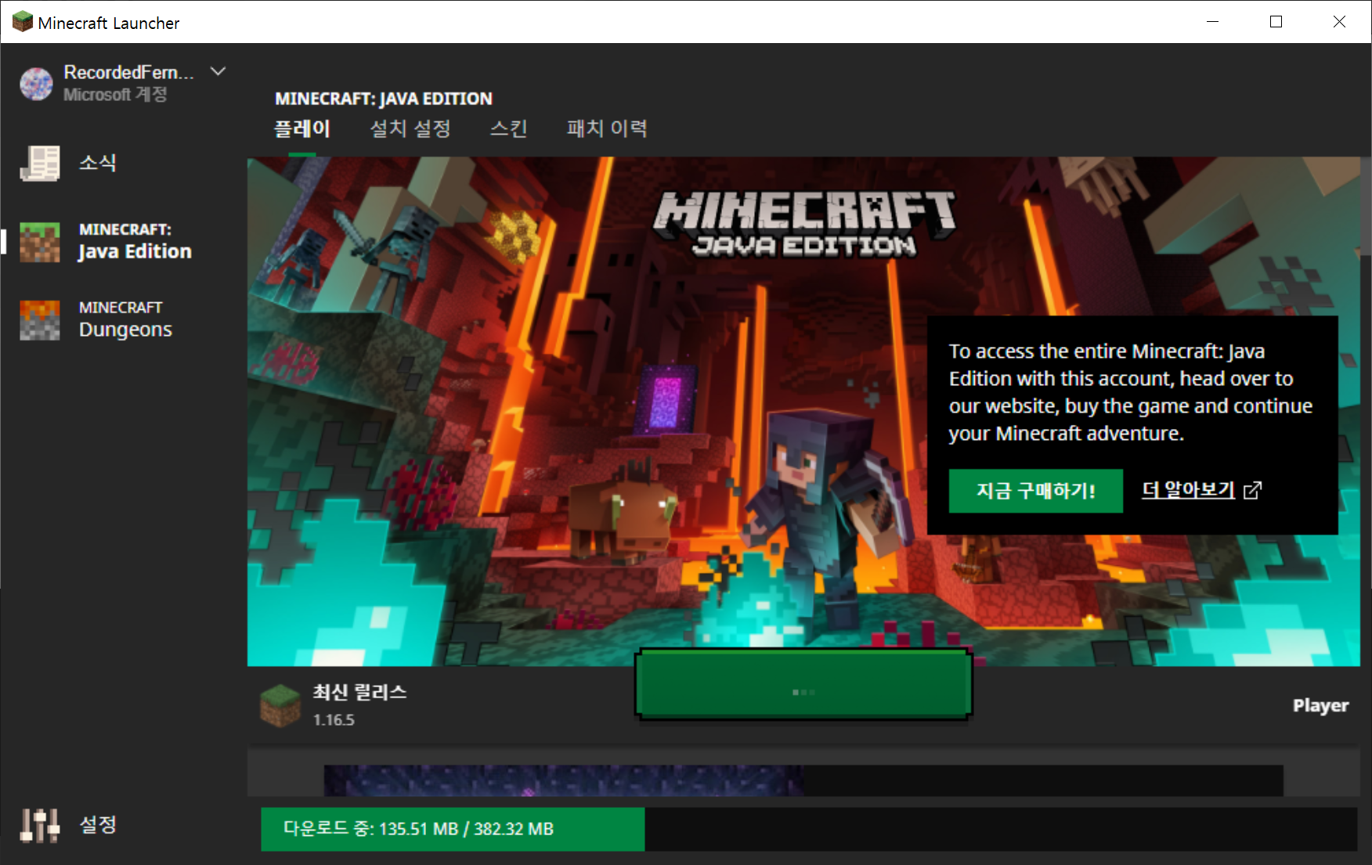Click the vertical scrollbar on the right
Viewport: 1372px width, 865px height.
(1366, 206)
